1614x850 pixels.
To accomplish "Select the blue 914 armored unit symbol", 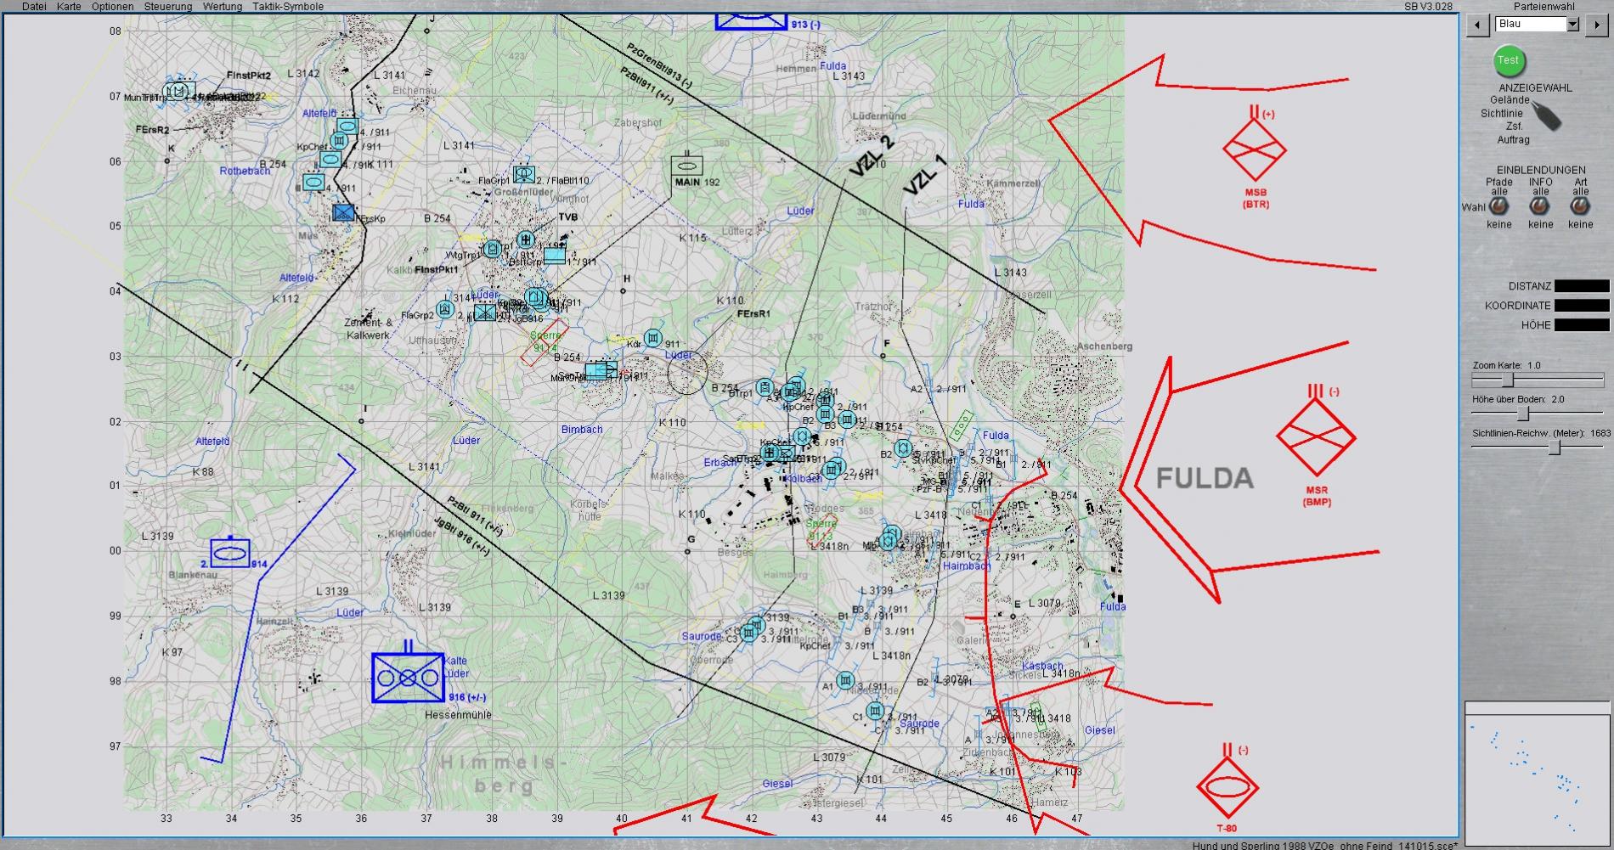I will pyautogui.click(x=230, y=554).
